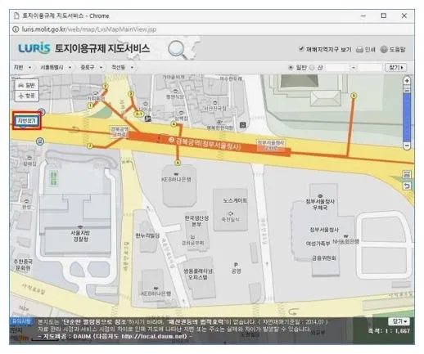Click the 찾기 search button
The width and height of the screenshot is (424, 354).
click(x=395, y=67)
